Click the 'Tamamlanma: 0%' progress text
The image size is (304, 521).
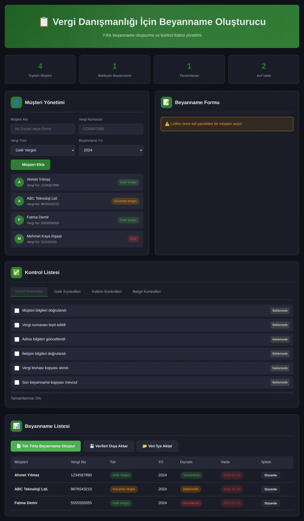tap(26, 399)
